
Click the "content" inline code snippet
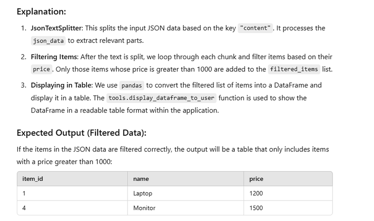point(255,28)
